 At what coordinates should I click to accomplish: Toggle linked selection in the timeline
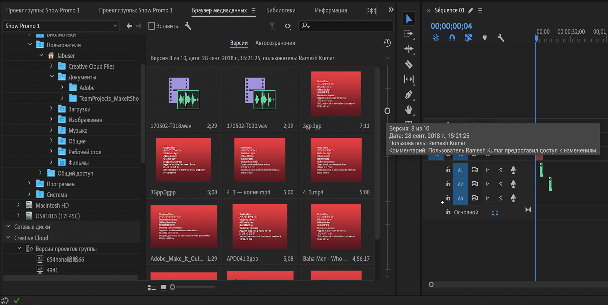pos(468,38)
